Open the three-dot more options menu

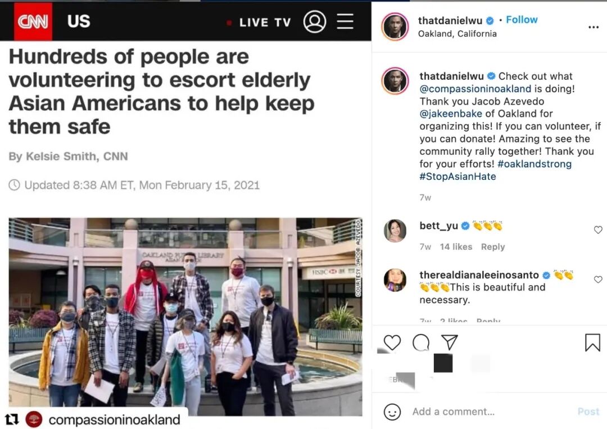click(594, 27)
